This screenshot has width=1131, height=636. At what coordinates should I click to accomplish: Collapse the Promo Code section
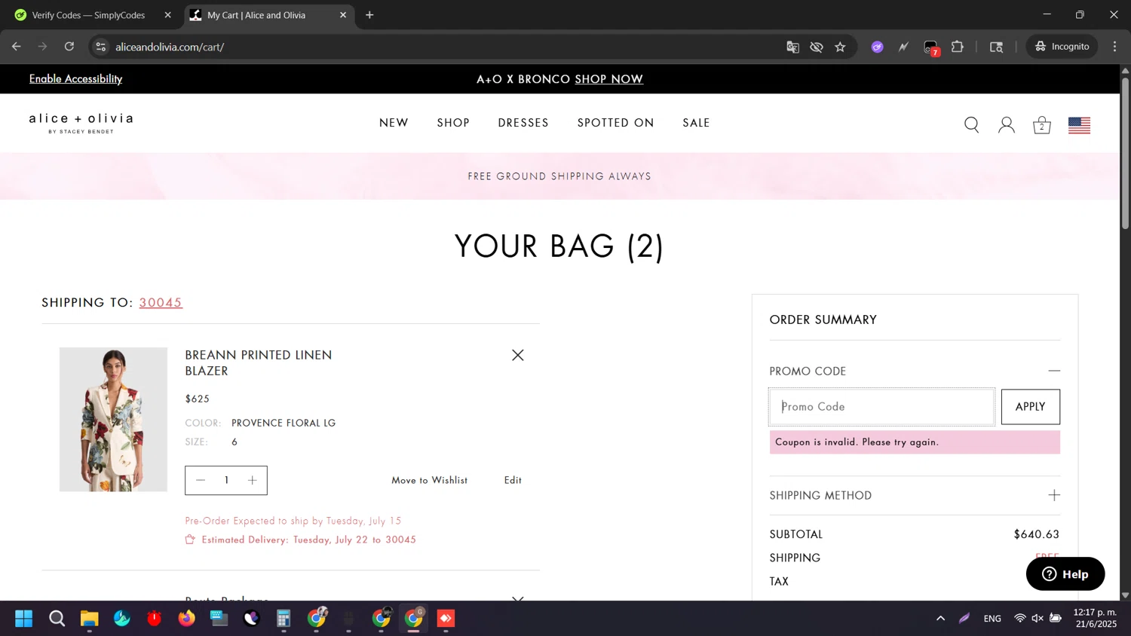click(x=1054, y=371)
